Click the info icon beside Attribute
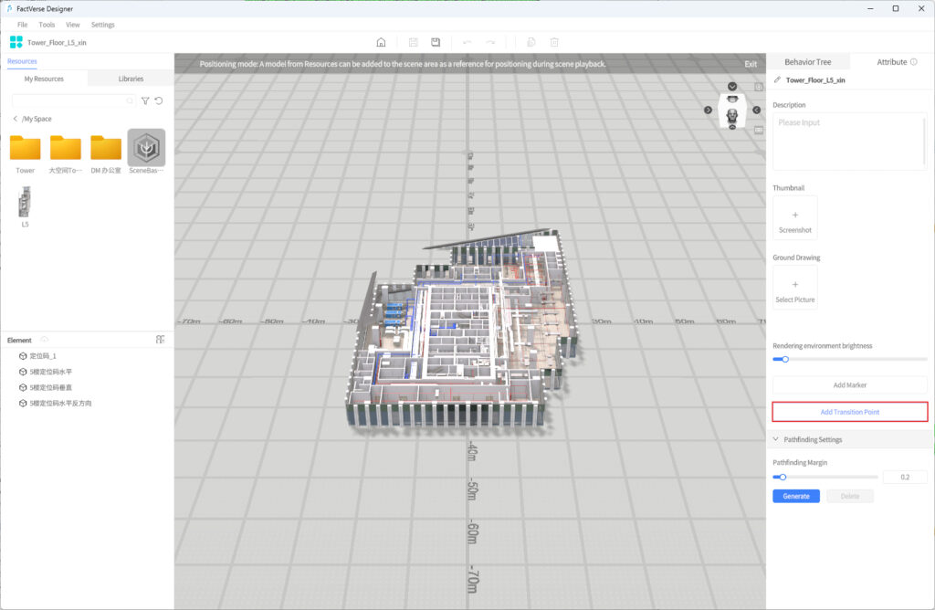Viewport: 935px width, 610px height. pyautogui.click(x=913, y=62)
